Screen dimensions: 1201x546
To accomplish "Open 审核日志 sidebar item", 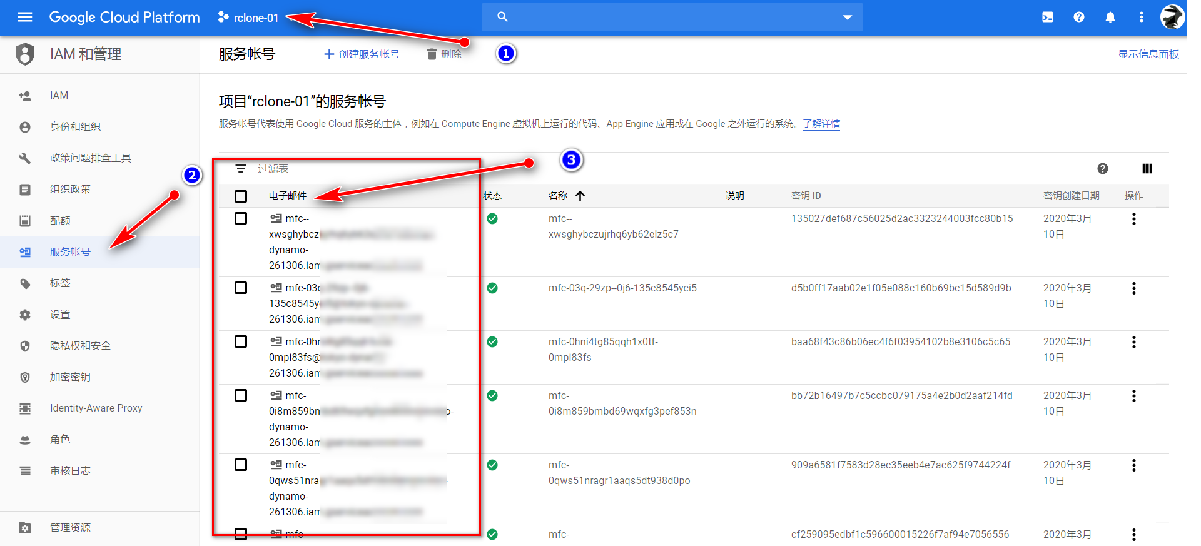I will pyautogui.click(x=100, y=470).
